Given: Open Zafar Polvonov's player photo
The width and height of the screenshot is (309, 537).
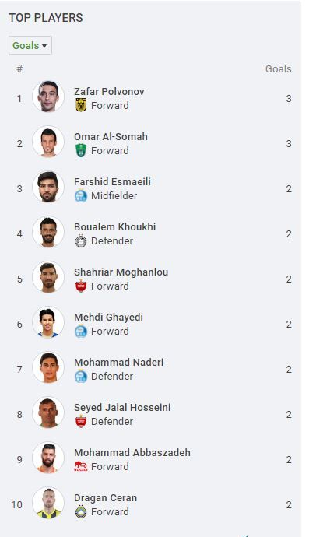Looking at the screenshot, I should [48, 97].
